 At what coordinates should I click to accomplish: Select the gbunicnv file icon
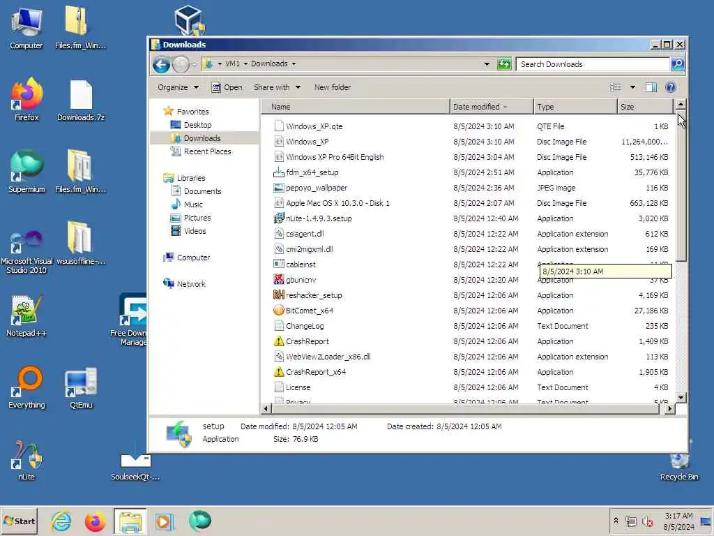click(x=279, y=279)
